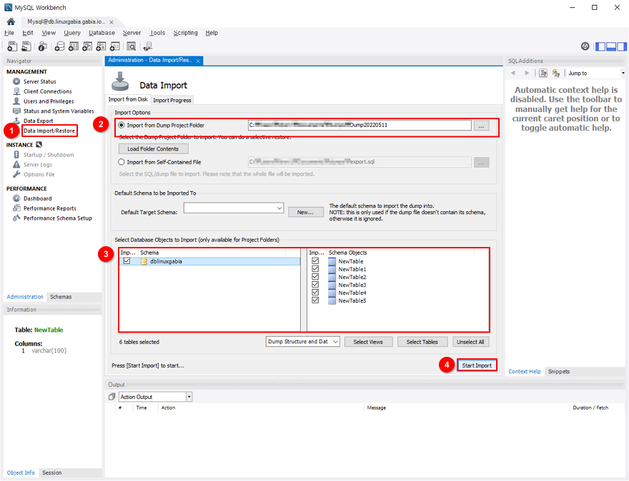Open Performance Reports

(50, 208)
